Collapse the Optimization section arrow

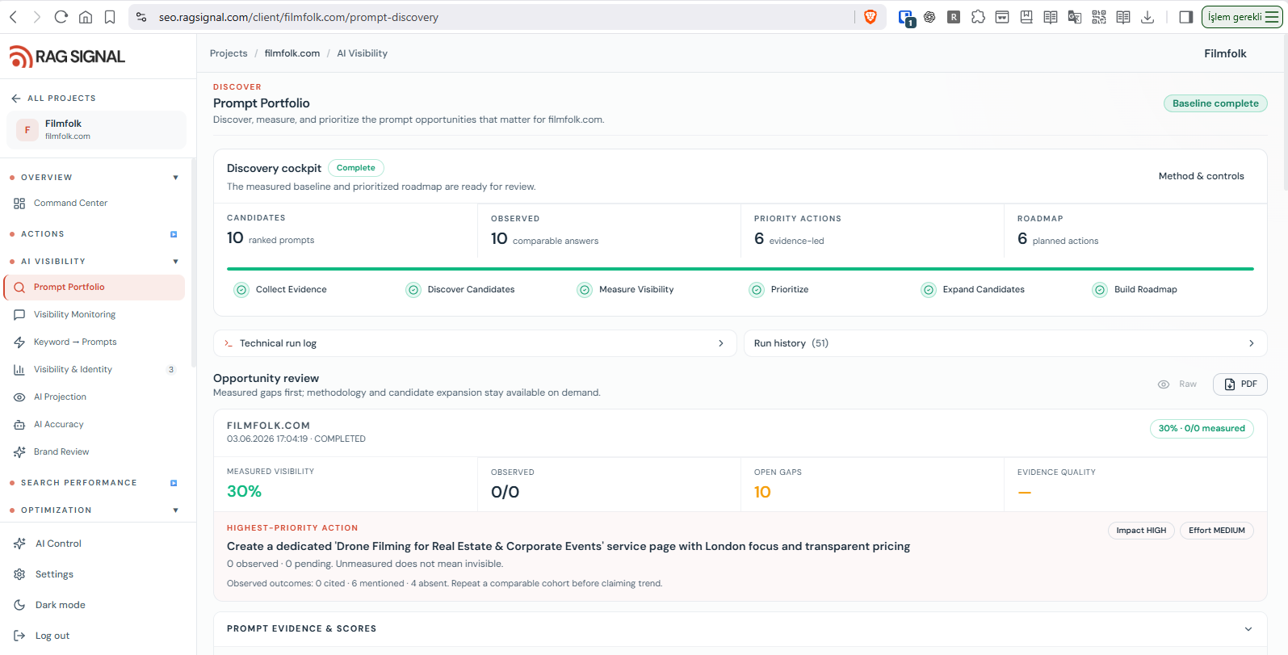click(175, 510)
